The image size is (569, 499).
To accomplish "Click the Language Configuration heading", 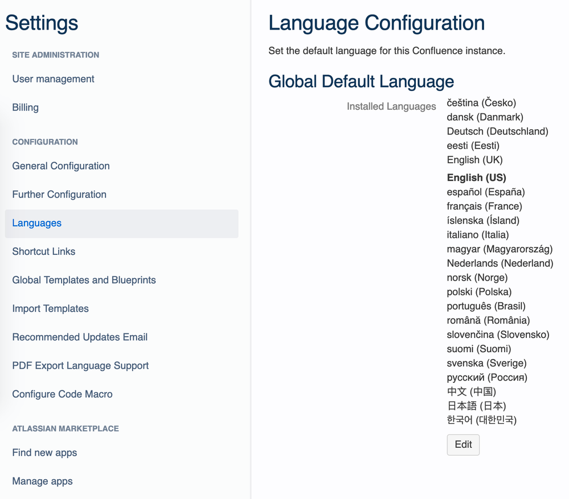I will click(x=376, y=23).
